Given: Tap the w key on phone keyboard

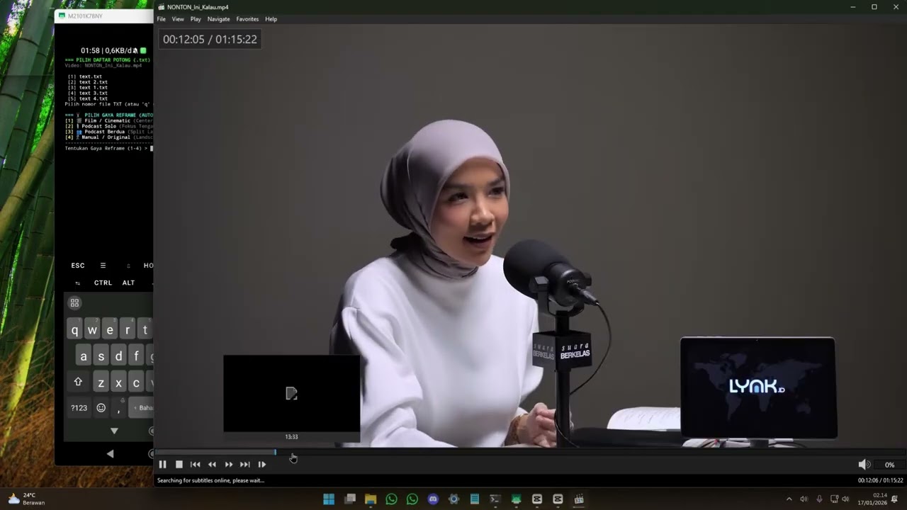Looking at the screenshot, I should click(92, 330).
